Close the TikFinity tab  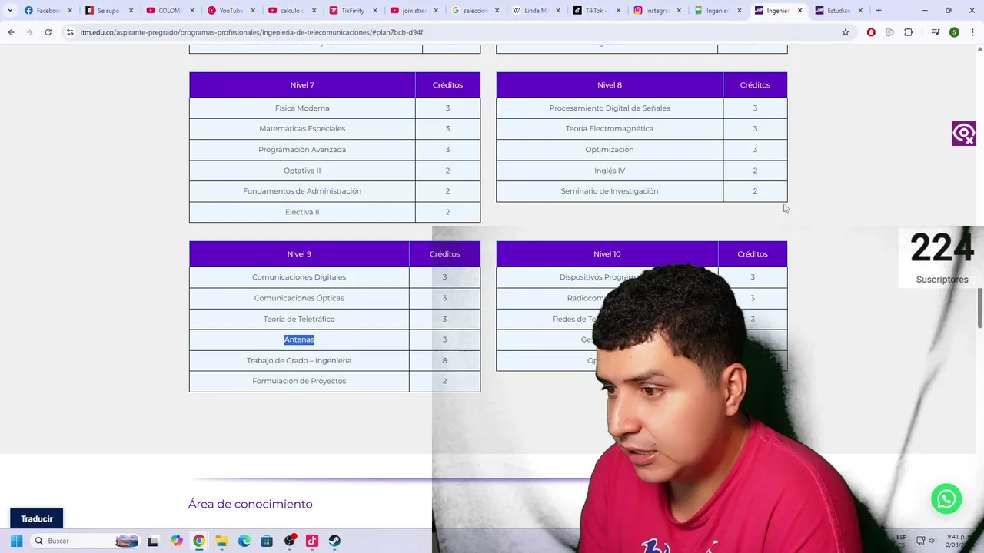tap(375, 11)
